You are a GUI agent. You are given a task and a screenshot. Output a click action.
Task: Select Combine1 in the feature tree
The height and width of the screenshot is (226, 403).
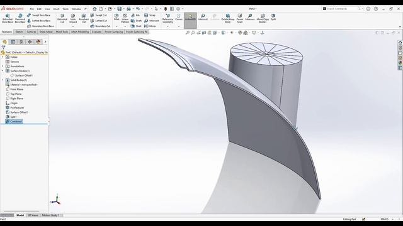point(14,121)
